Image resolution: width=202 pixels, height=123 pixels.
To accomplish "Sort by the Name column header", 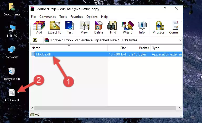I will coord(69,48).
